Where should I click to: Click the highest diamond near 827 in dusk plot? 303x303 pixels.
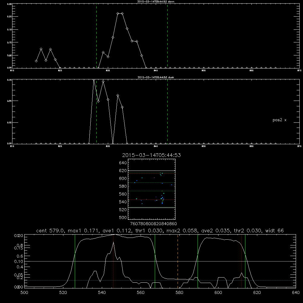click(94, 80)
